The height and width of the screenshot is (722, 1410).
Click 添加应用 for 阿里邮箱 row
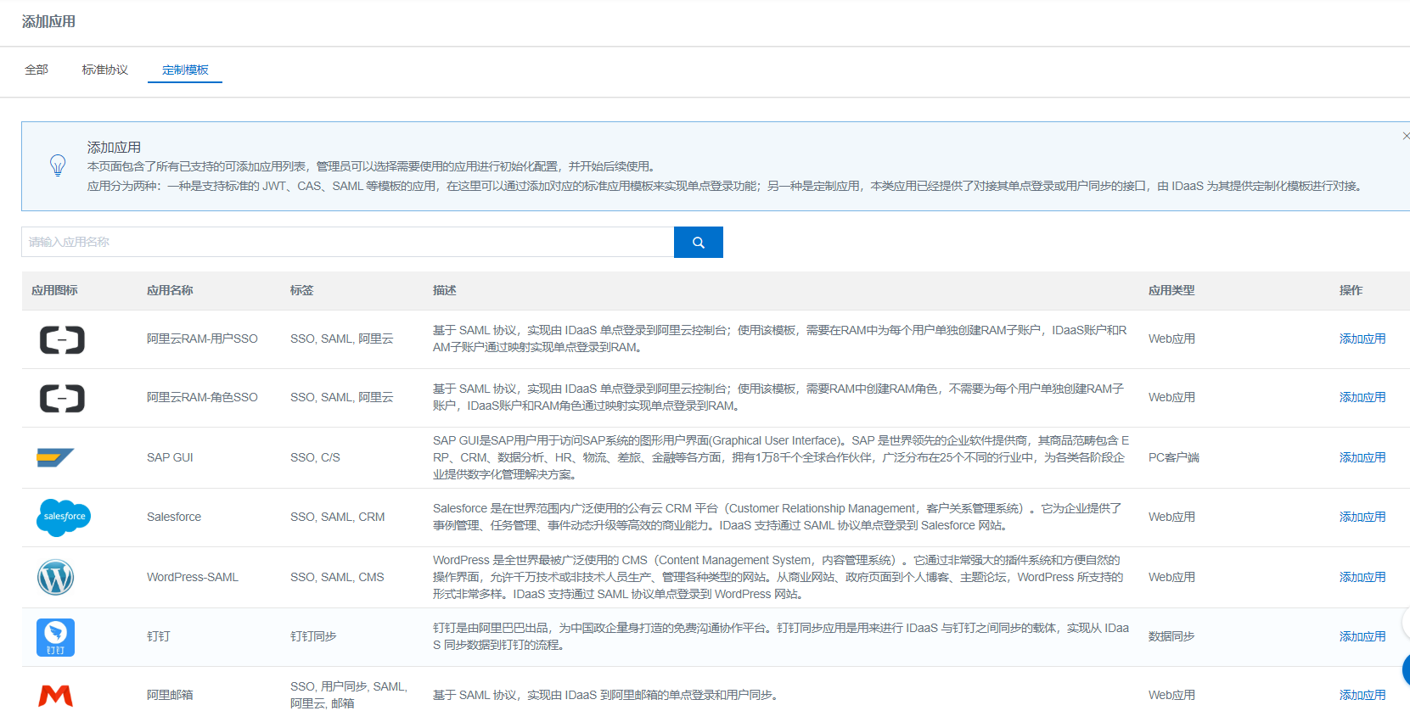1362,695
